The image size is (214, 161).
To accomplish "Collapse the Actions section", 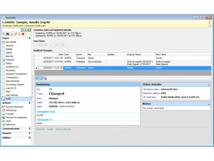I will click(x=30, y=103).
